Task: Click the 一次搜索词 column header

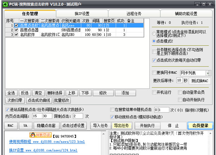Action: (x=29, y=21)
